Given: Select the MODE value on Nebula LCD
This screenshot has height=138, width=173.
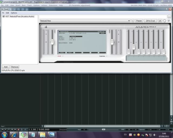Looking at the screenshot, I should coord(76,36).
